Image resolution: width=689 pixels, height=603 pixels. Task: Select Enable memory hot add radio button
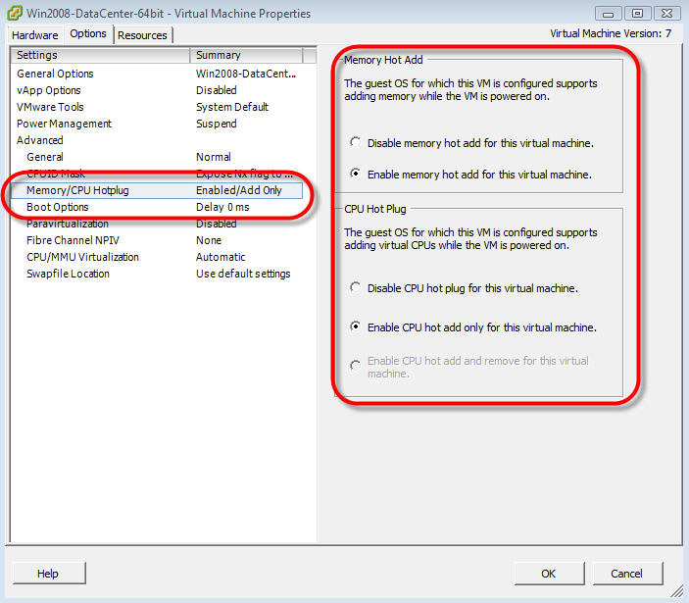[355, 174]
